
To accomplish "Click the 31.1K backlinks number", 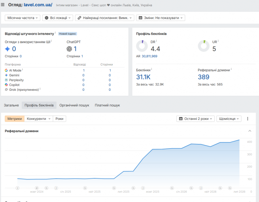I will [143, 77].
